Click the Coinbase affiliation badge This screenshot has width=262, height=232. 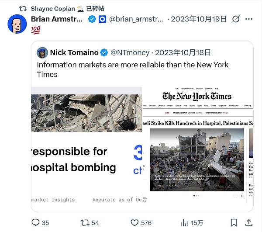(102, 19)
